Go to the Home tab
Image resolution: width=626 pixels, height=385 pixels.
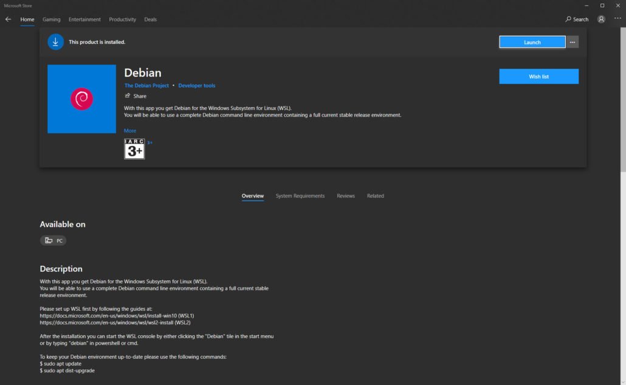[27, 19]
